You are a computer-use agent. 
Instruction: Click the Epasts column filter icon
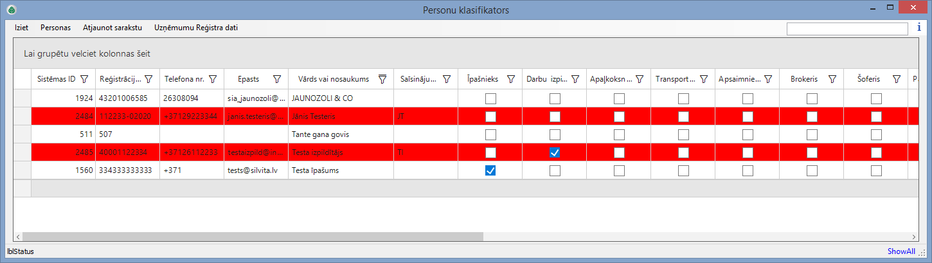coord(277,79)
